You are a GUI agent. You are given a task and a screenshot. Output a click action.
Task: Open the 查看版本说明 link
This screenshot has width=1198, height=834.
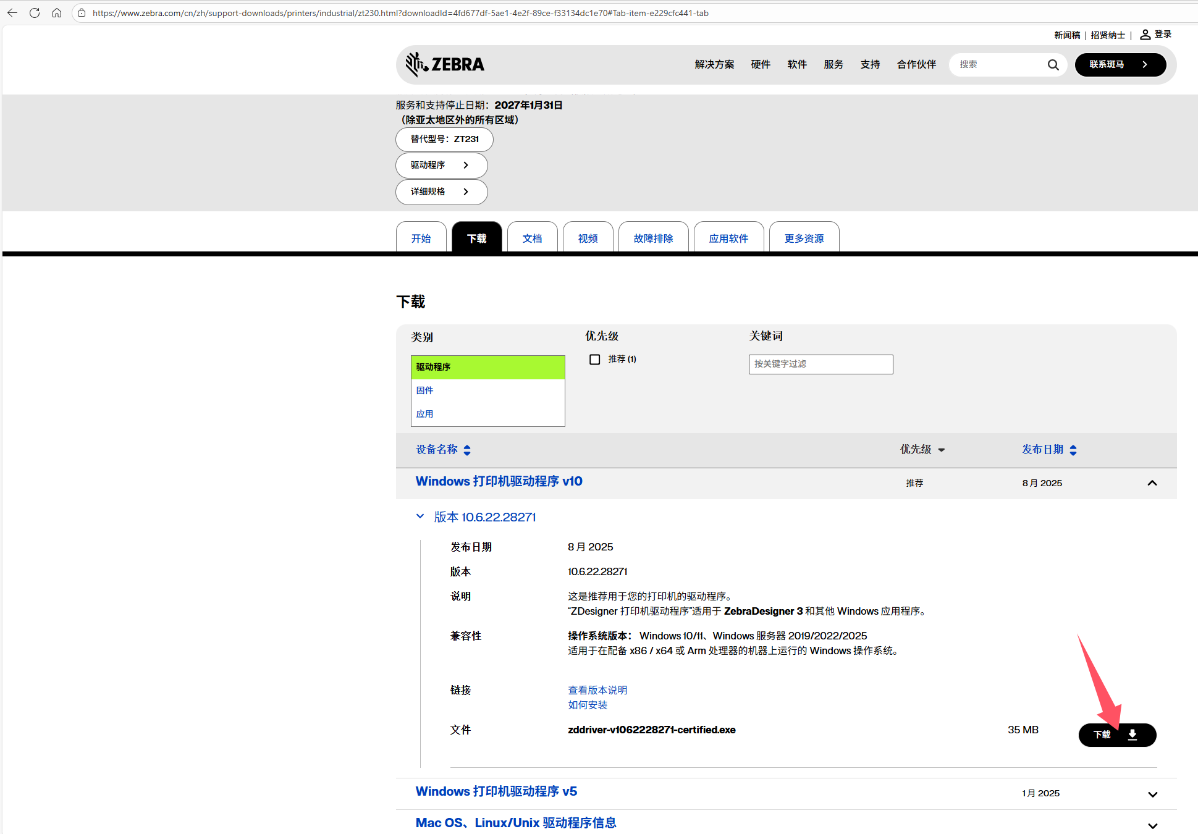pyautogui.click(x=597, y=690)
